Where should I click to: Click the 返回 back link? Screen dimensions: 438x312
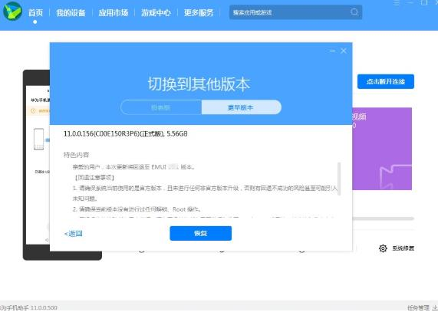73,234
